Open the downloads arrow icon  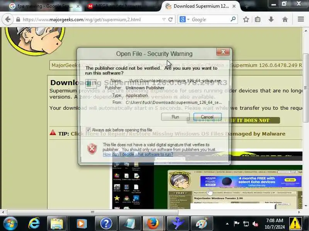[271, 20]
